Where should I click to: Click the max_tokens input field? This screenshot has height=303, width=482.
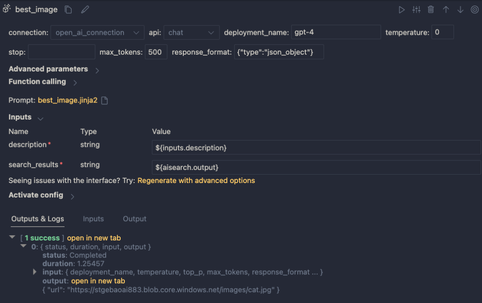(x=155, y=52)
